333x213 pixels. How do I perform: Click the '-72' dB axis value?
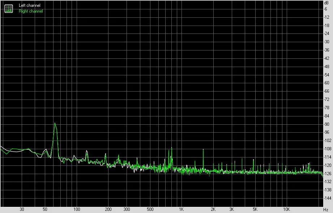pyautogui.click(x=326, y=99)
